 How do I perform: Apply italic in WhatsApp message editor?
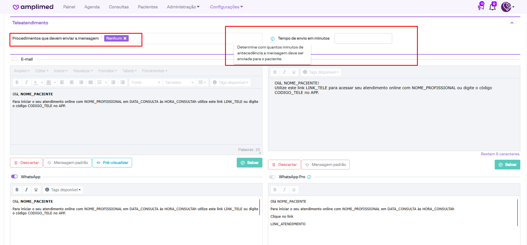(26, 190)
